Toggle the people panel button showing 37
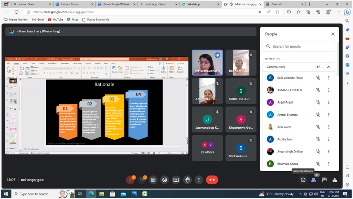 (313, 180)
